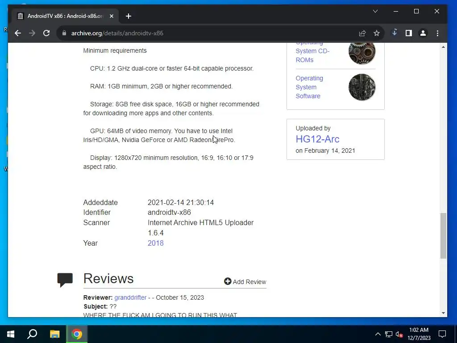Show hidden system tray icons

coord(378,334)
